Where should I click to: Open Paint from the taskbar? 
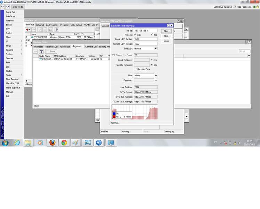[76, 143]
